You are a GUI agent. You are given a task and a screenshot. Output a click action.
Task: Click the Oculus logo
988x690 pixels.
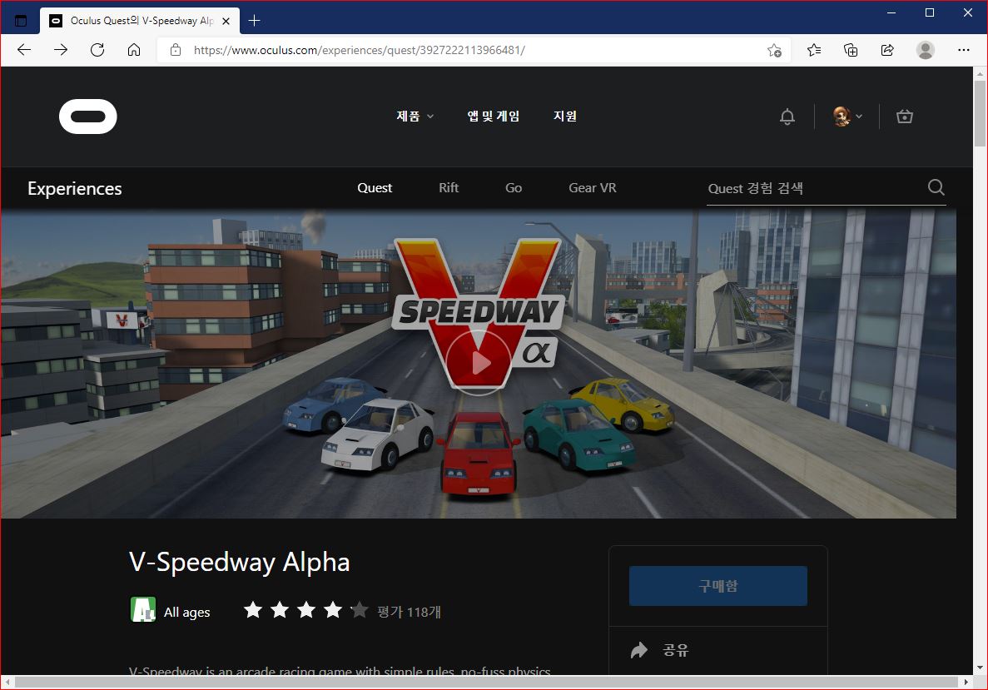tap(87, 117)
